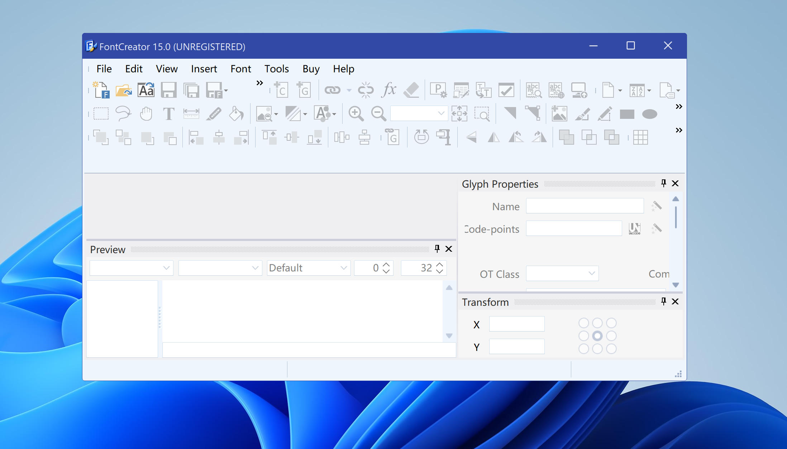Increase the Preview stepper showing 0
The height and width of the screenshot is (449, 787).
click(386, 265)
